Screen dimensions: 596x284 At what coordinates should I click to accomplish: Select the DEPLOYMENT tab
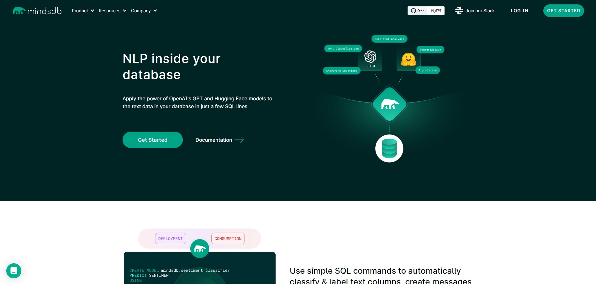pyautogui.click(x=171, y=239)
